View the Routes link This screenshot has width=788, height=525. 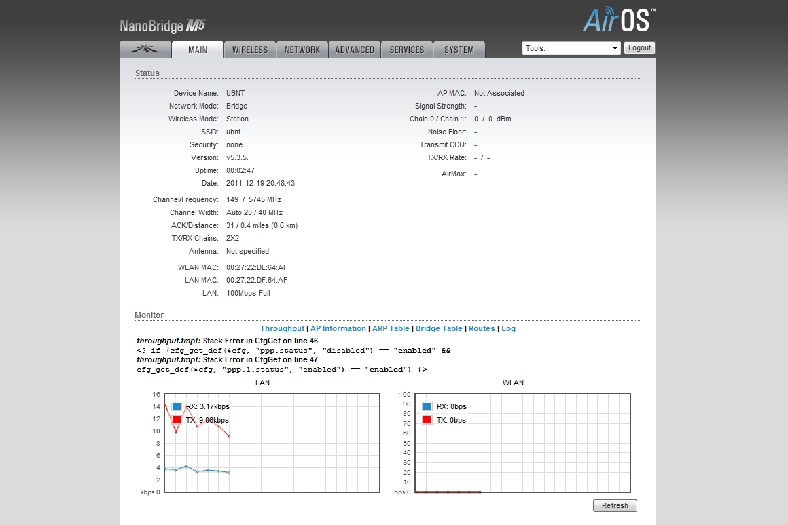(482, 328)
